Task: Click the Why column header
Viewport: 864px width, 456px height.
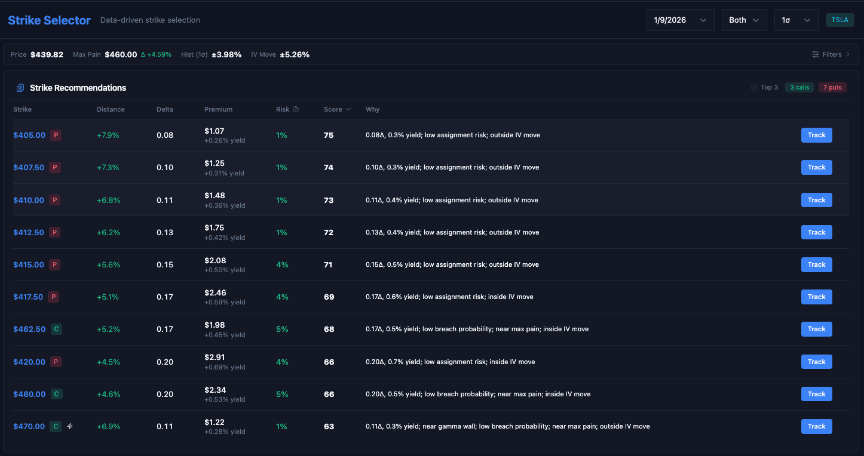Action: pos(372,109)
